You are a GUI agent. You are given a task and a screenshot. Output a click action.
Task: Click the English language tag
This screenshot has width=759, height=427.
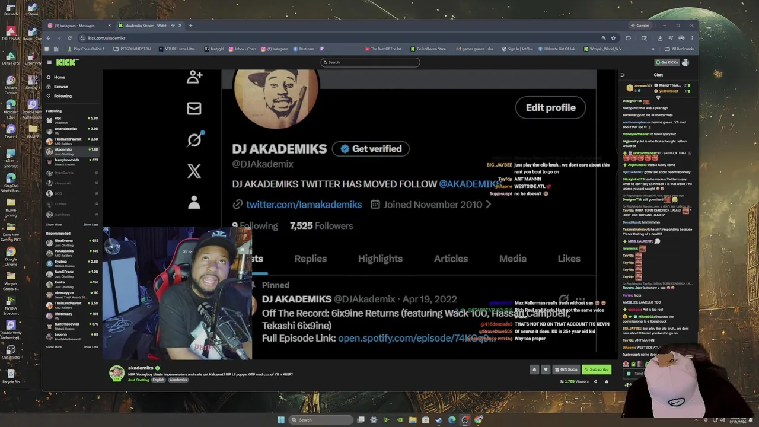[158, 380]
